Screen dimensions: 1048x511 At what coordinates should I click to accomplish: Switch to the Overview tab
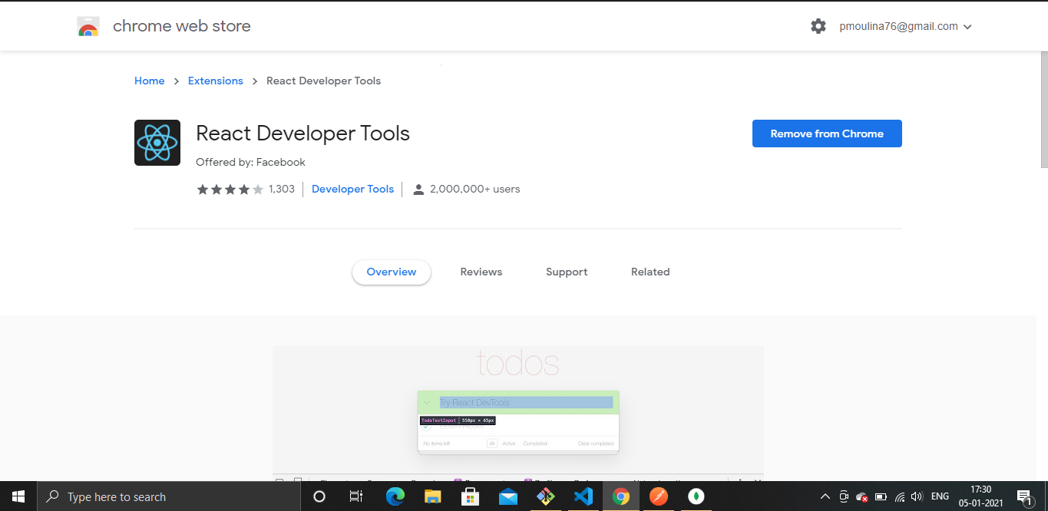point(392,272)
